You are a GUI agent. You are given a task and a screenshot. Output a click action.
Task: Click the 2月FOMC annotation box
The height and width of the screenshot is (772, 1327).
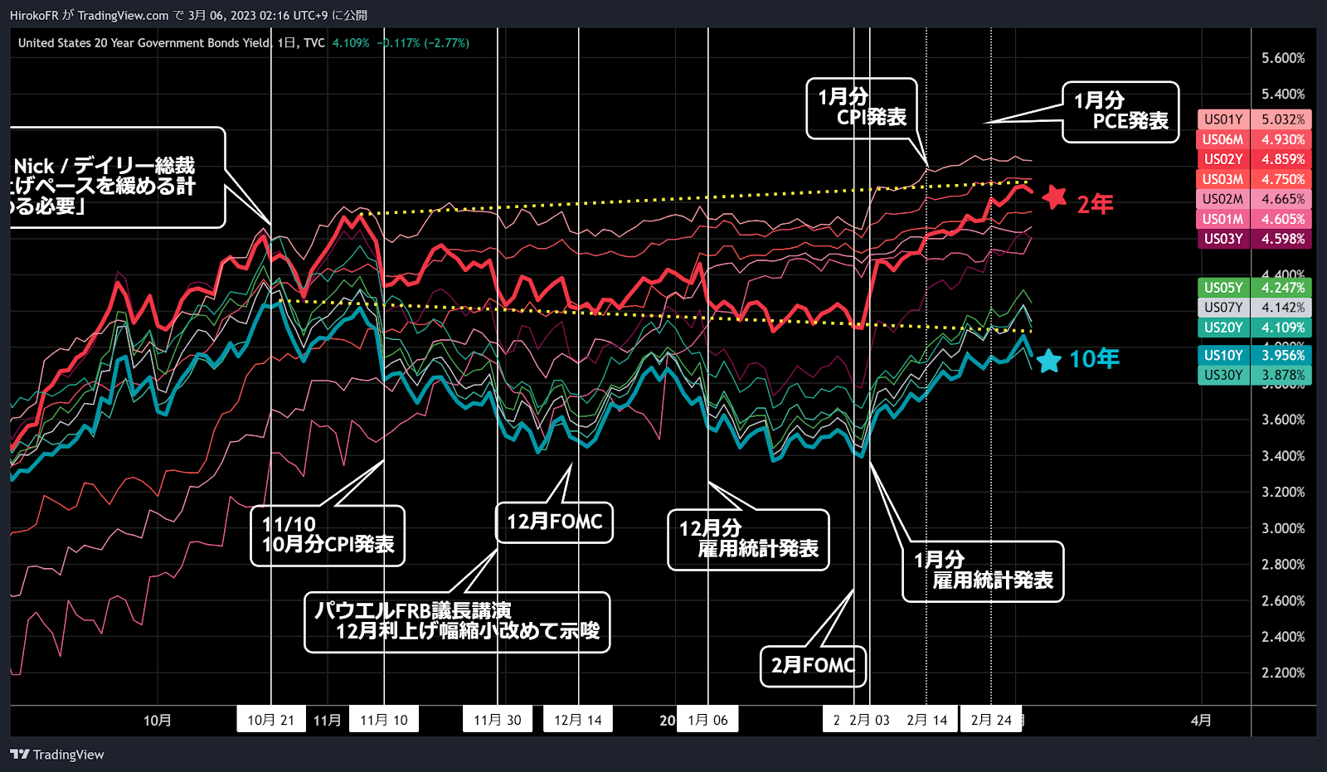pos(814,666)
